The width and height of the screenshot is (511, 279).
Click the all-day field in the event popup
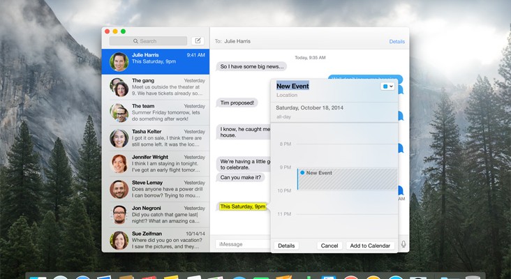283,117
